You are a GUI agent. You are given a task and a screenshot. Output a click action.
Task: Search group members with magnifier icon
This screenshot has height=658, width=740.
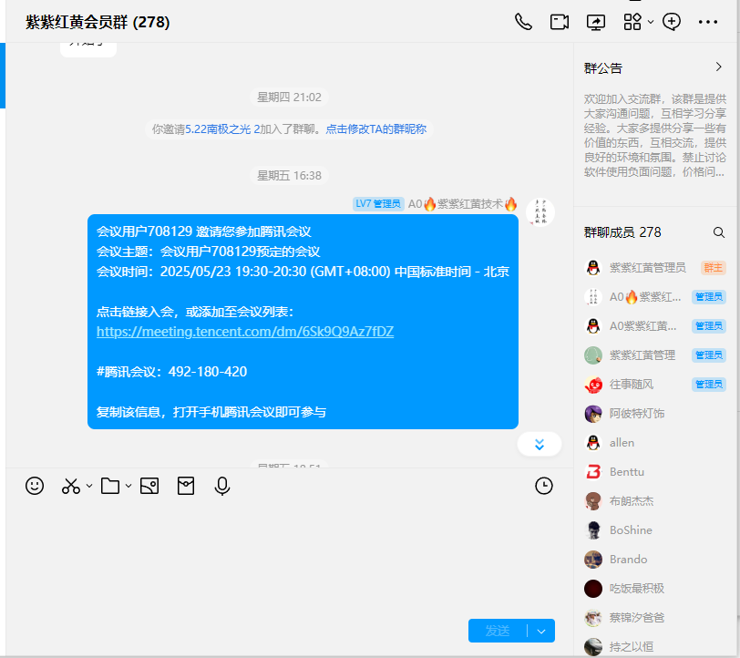tap(719, 232)
